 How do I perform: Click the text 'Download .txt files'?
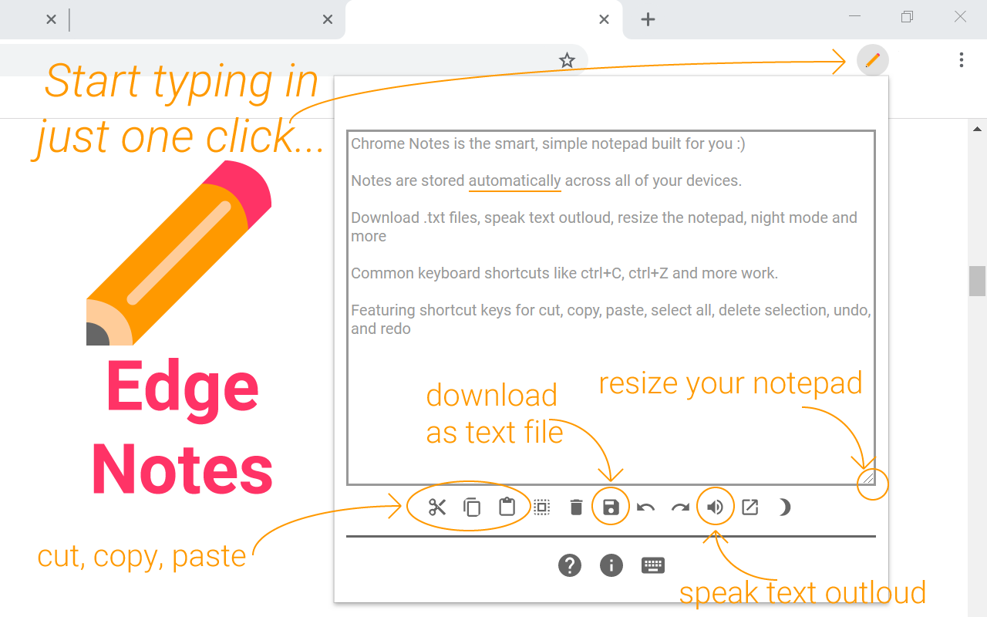(415, 217)
